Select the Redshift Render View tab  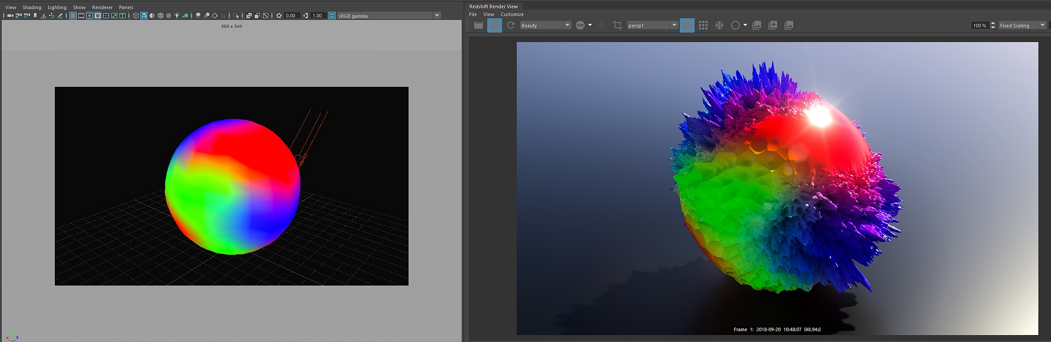493,7
